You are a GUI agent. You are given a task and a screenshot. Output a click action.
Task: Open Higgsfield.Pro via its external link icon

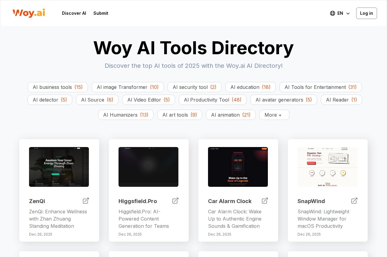(175, 201)
